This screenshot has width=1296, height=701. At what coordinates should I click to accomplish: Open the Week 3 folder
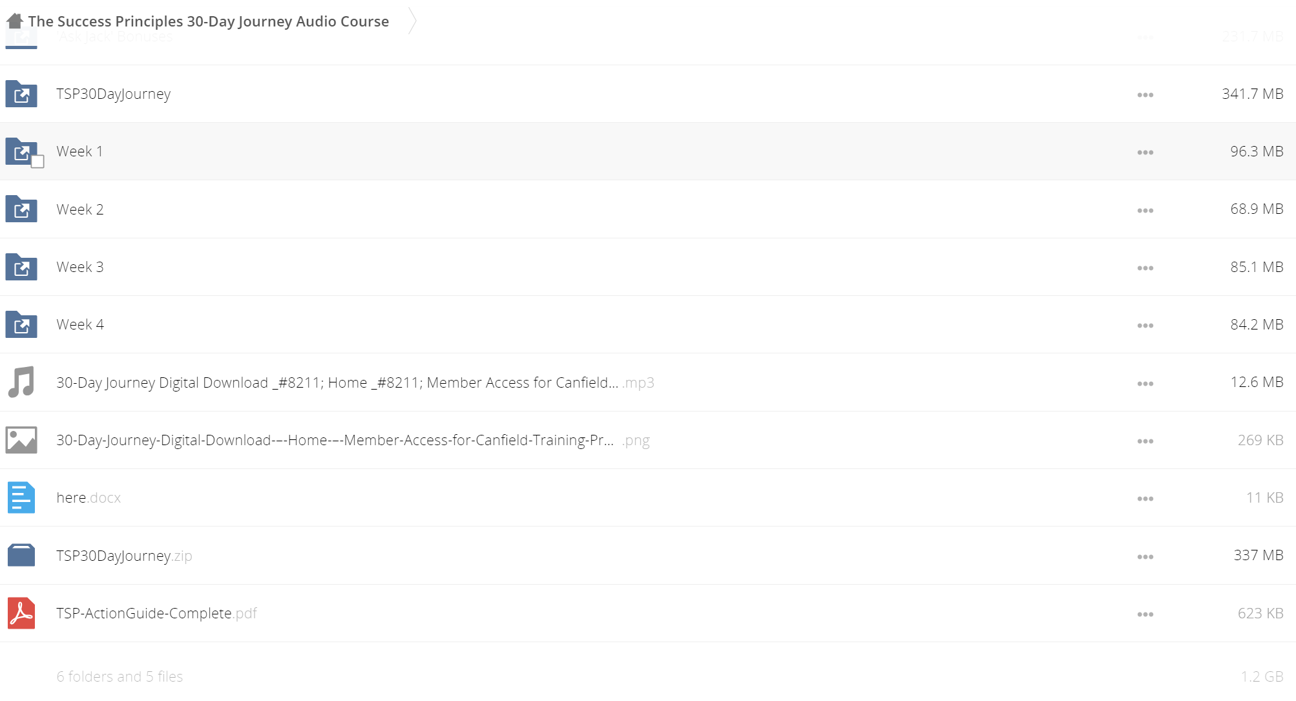click(x=80, y=267)
